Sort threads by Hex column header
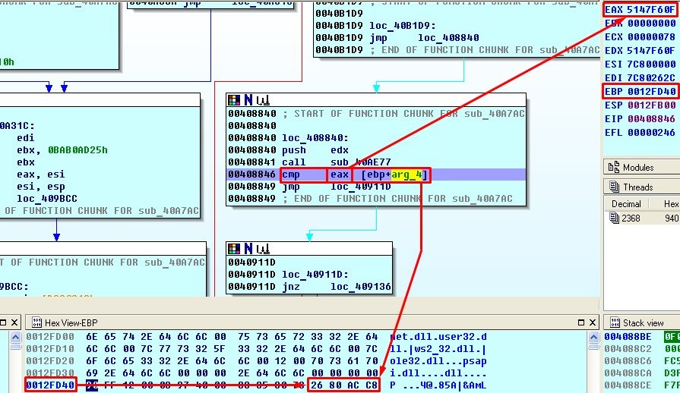The width and height of the screenshot is (680, 393). click(x=670, y=203)
